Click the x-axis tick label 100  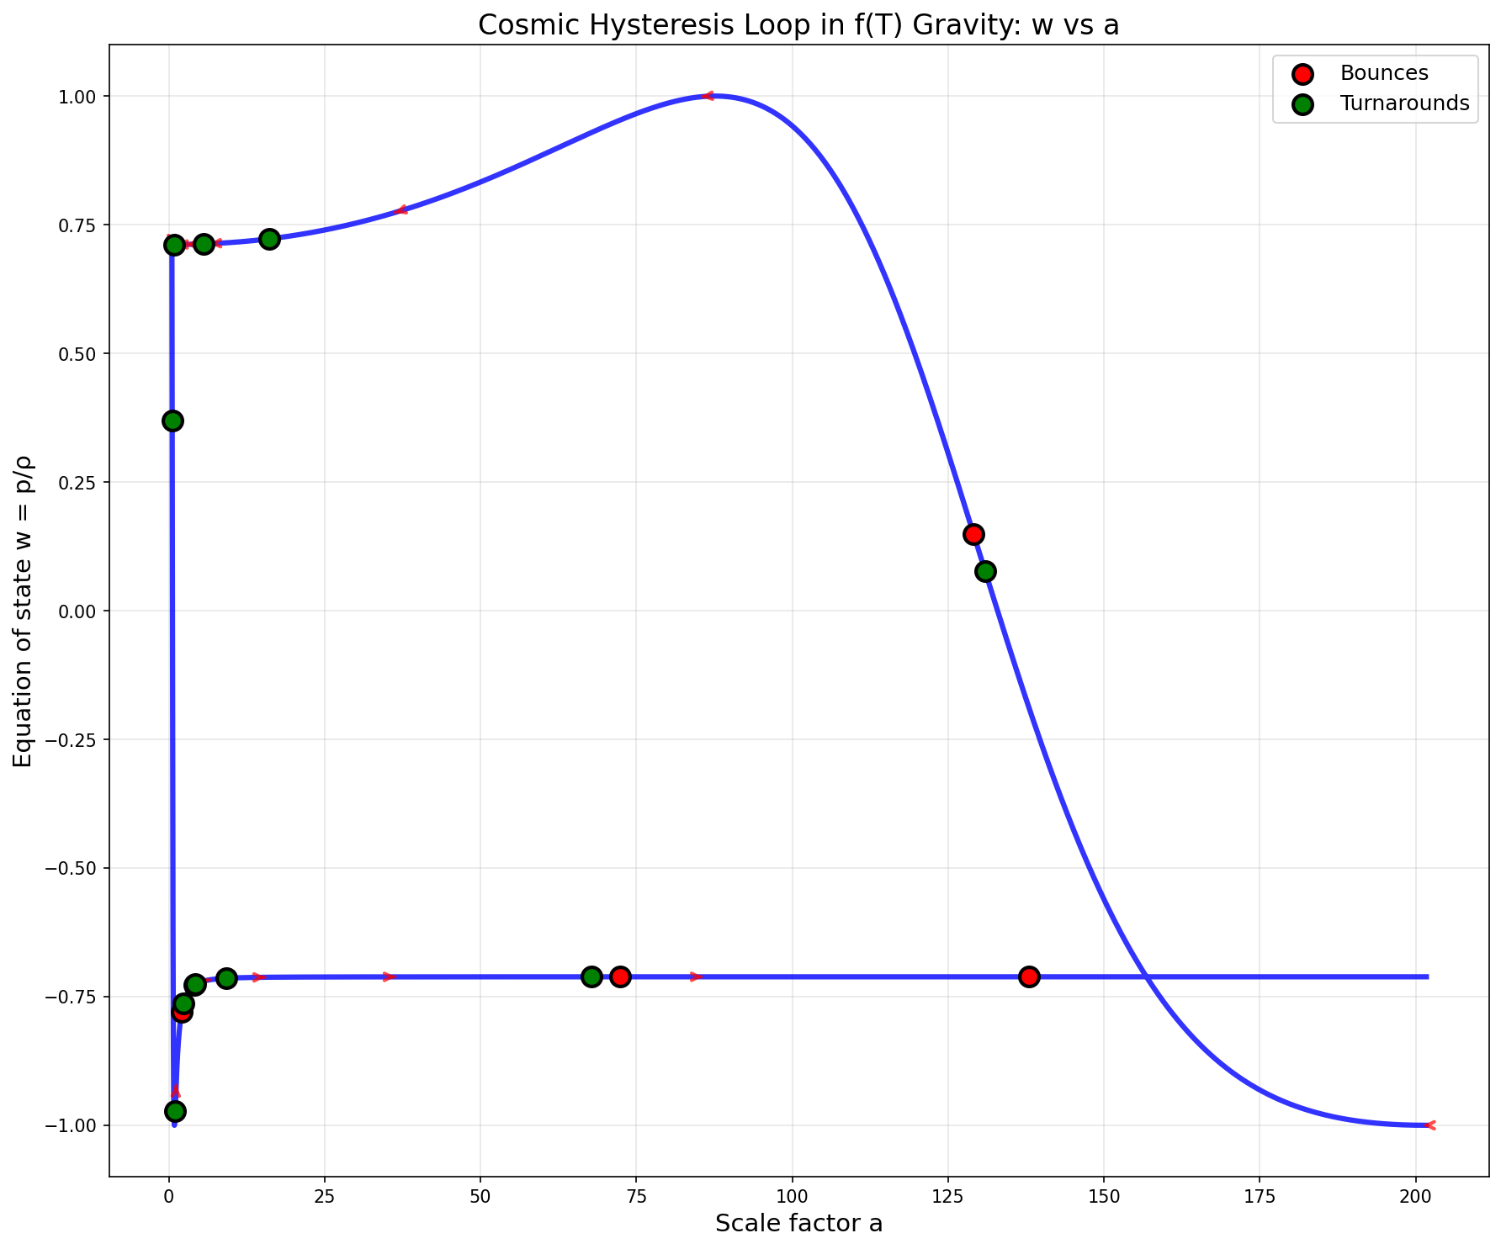click(792, 1195)
